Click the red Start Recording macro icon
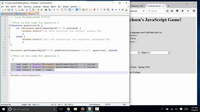200x112 pixels. 94,10
